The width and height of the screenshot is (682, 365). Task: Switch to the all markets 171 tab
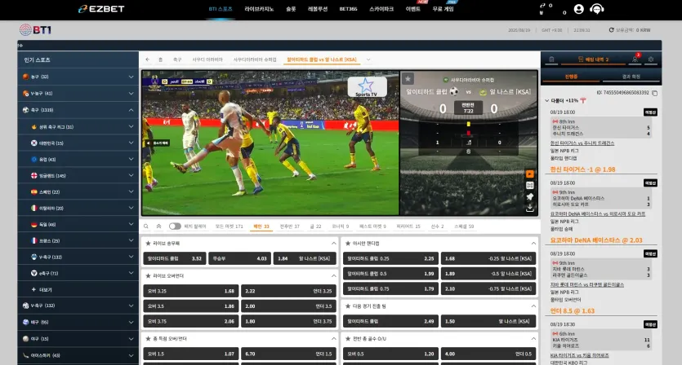(x=230, y=226)
